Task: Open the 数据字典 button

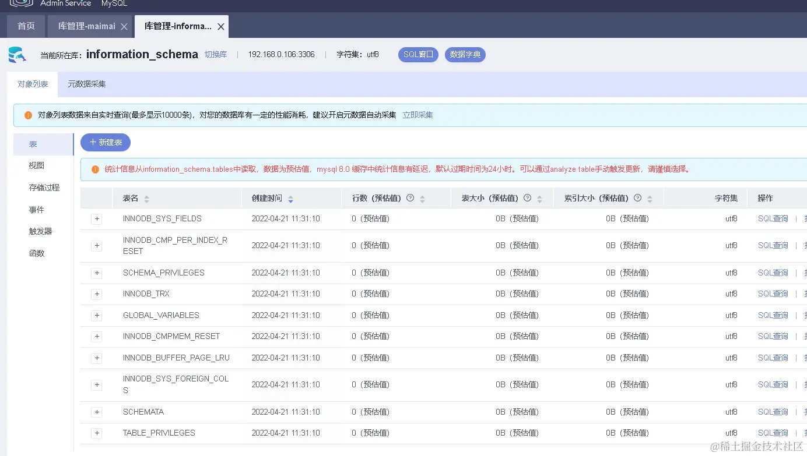Action: [465, 55]
